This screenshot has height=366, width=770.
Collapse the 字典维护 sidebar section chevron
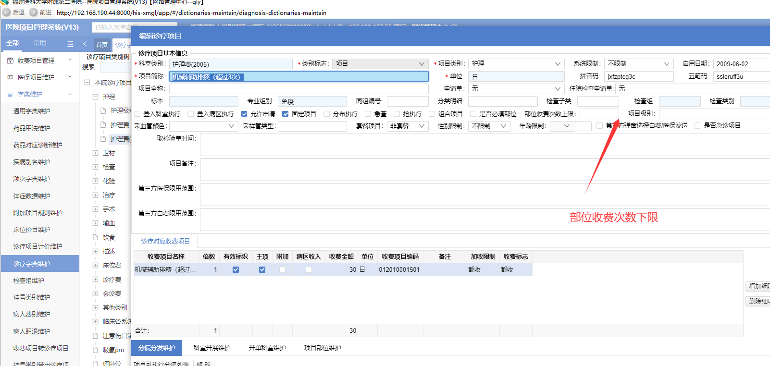click(x=70, y=94)
